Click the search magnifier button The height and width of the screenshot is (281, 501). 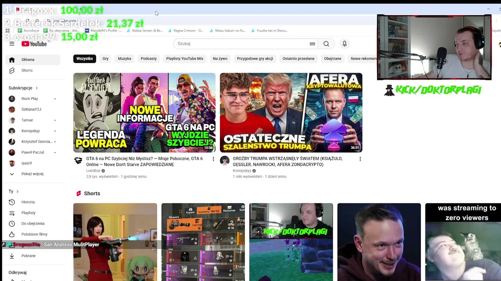coord(326,44)
